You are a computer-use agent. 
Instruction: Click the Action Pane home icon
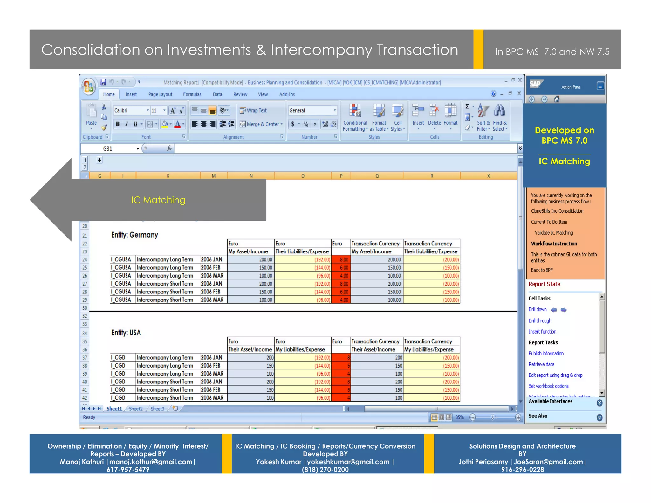(557, 99)
